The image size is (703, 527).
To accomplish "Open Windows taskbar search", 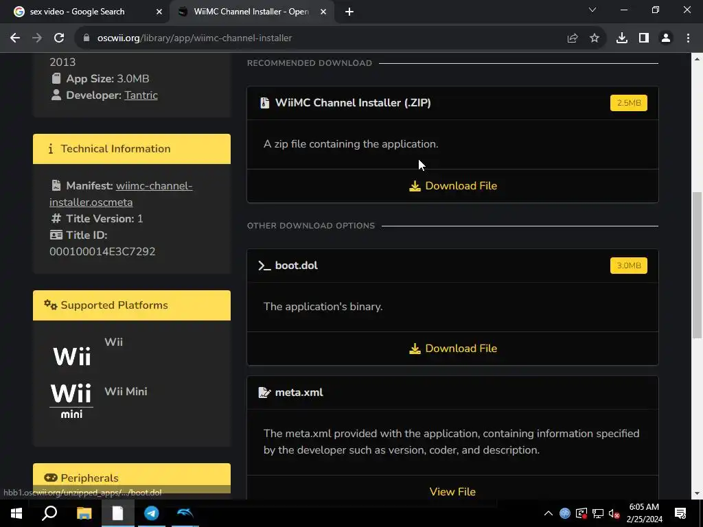I will pos(49,513).
